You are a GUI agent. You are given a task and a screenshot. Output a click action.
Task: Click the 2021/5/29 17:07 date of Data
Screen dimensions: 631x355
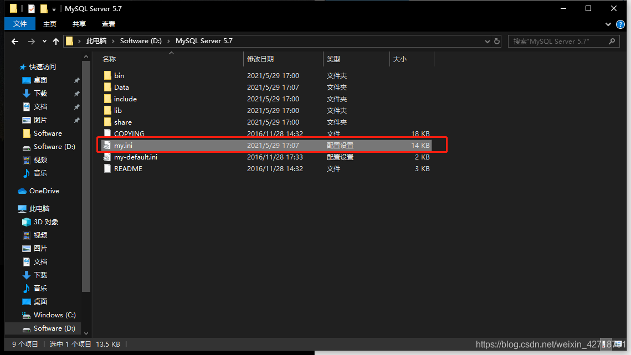[273, 87]
